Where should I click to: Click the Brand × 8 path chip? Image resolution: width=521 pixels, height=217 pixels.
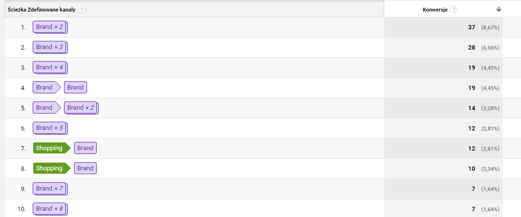tap(50, 209)
